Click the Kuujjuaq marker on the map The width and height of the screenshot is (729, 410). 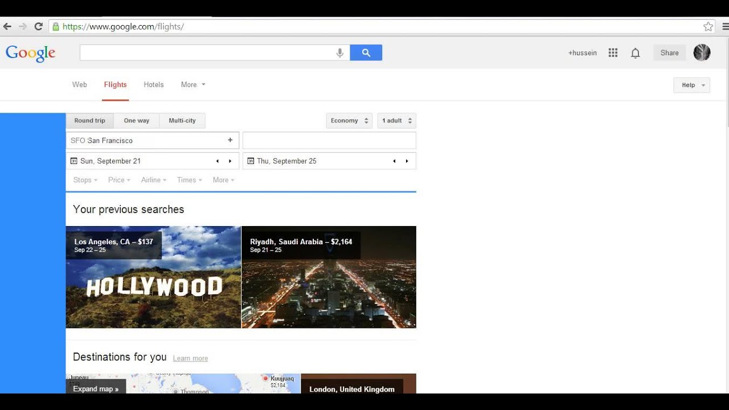tap(265, 378)
